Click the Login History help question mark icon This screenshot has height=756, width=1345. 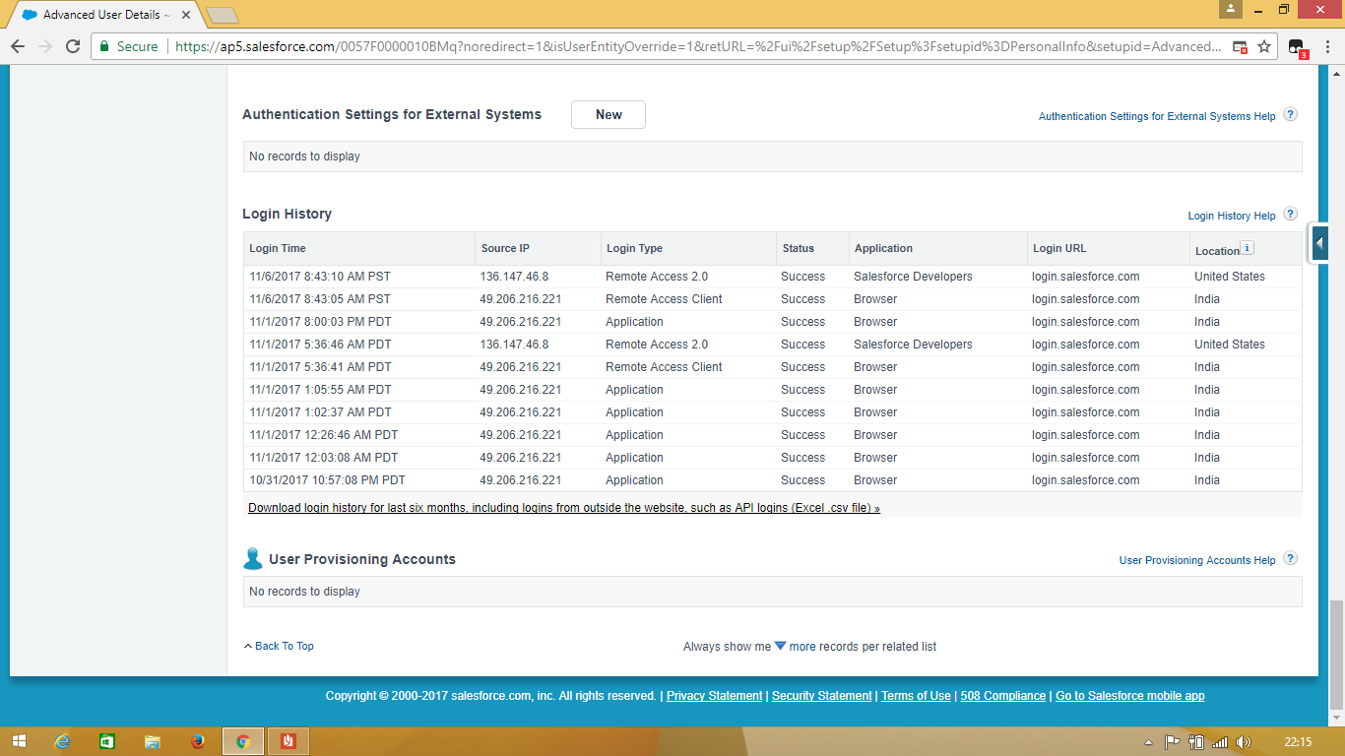point(1290,215)
